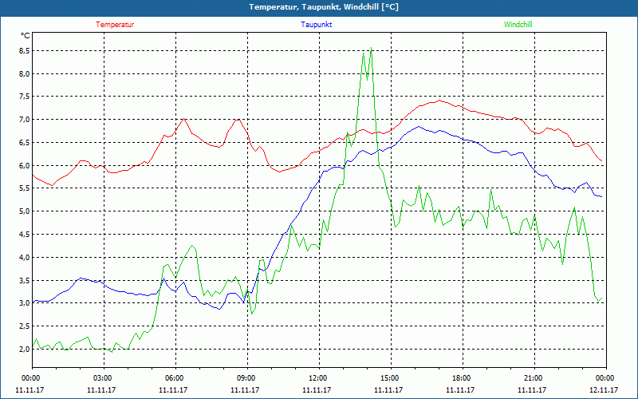The height and width of the screenshot is (399, 638).
Task: Click the 4,0 y-axis value
Action: 25,257
